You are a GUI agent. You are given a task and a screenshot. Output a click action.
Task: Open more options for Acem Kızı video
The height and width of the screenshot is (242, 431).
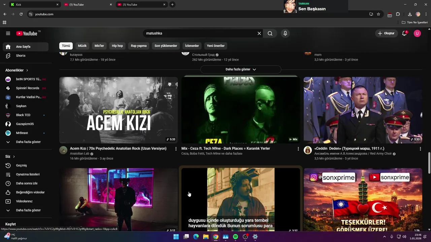click(176, 149)
